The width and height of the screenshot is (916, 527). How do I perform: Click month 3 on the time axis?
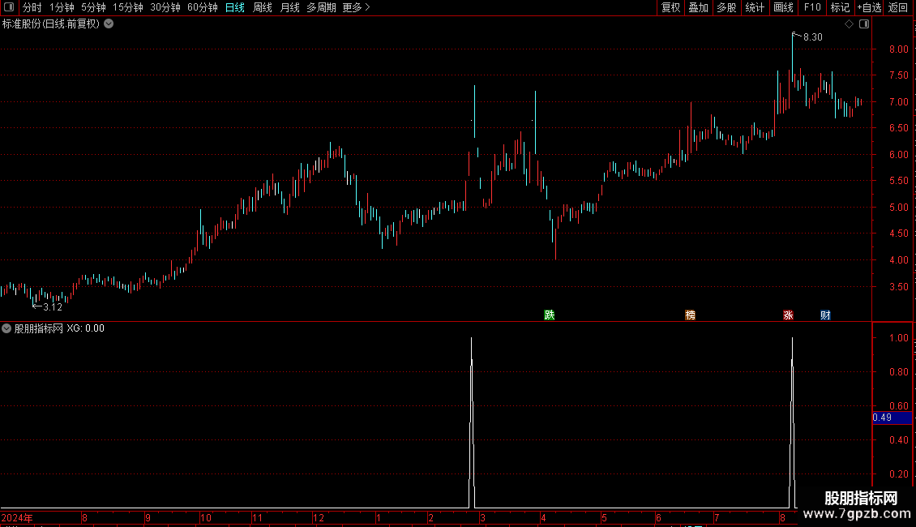(x=482, y=517)
